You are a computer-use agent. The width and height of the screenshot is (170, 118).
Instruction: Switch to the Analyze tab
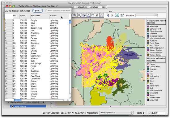tap(94, 7)
